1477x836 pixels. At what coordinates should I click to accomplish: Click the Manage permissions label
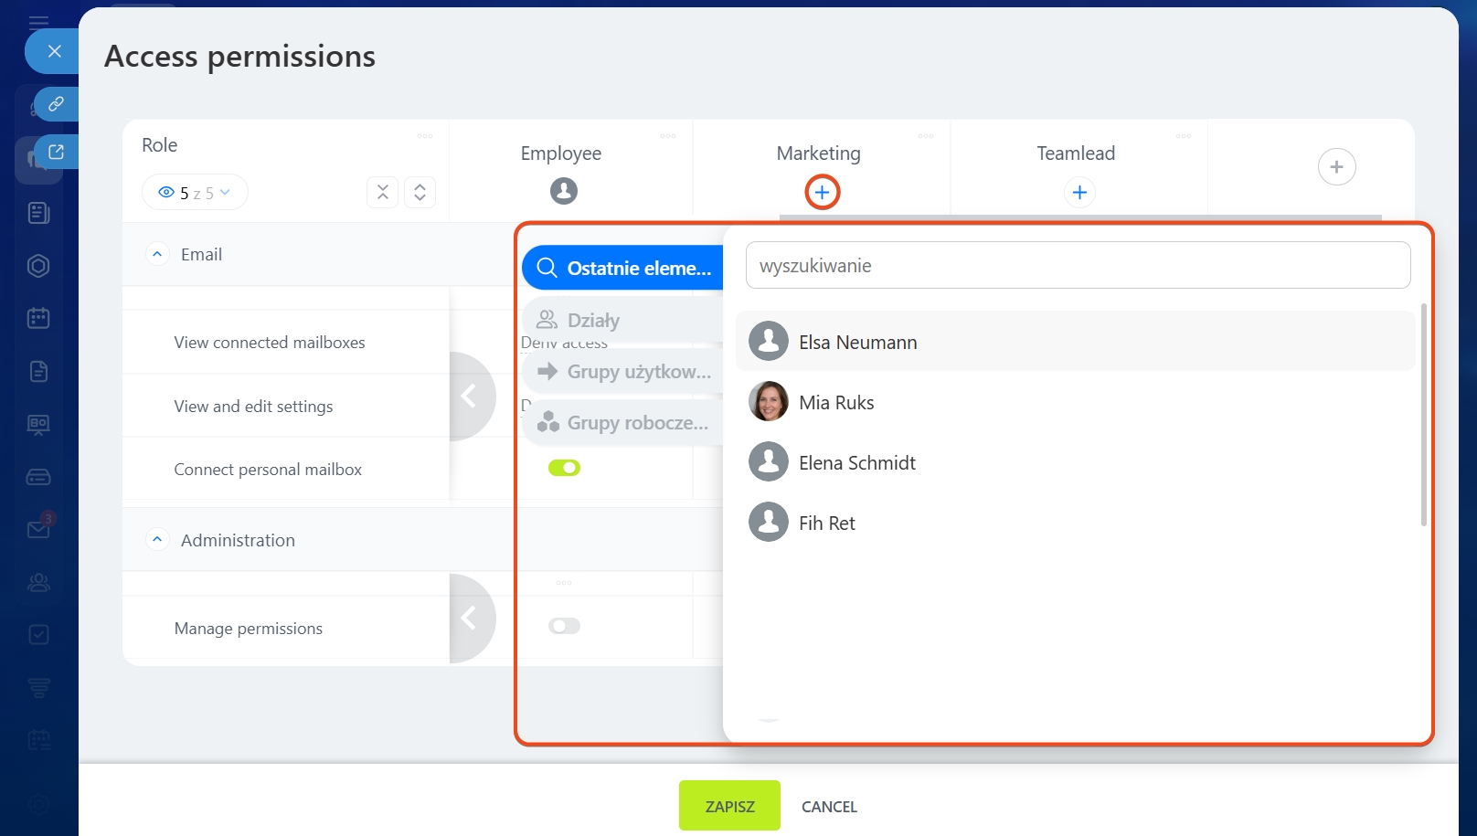(249, 629)
